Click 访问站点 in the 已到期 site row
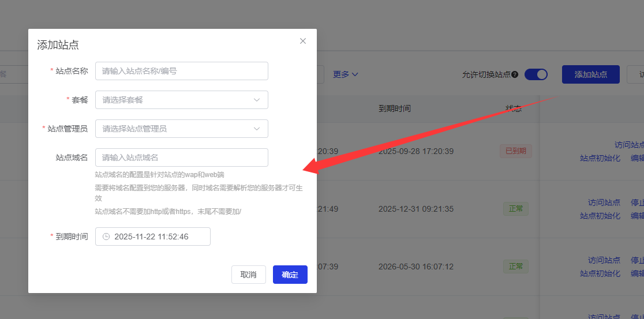 coord(629,145)
